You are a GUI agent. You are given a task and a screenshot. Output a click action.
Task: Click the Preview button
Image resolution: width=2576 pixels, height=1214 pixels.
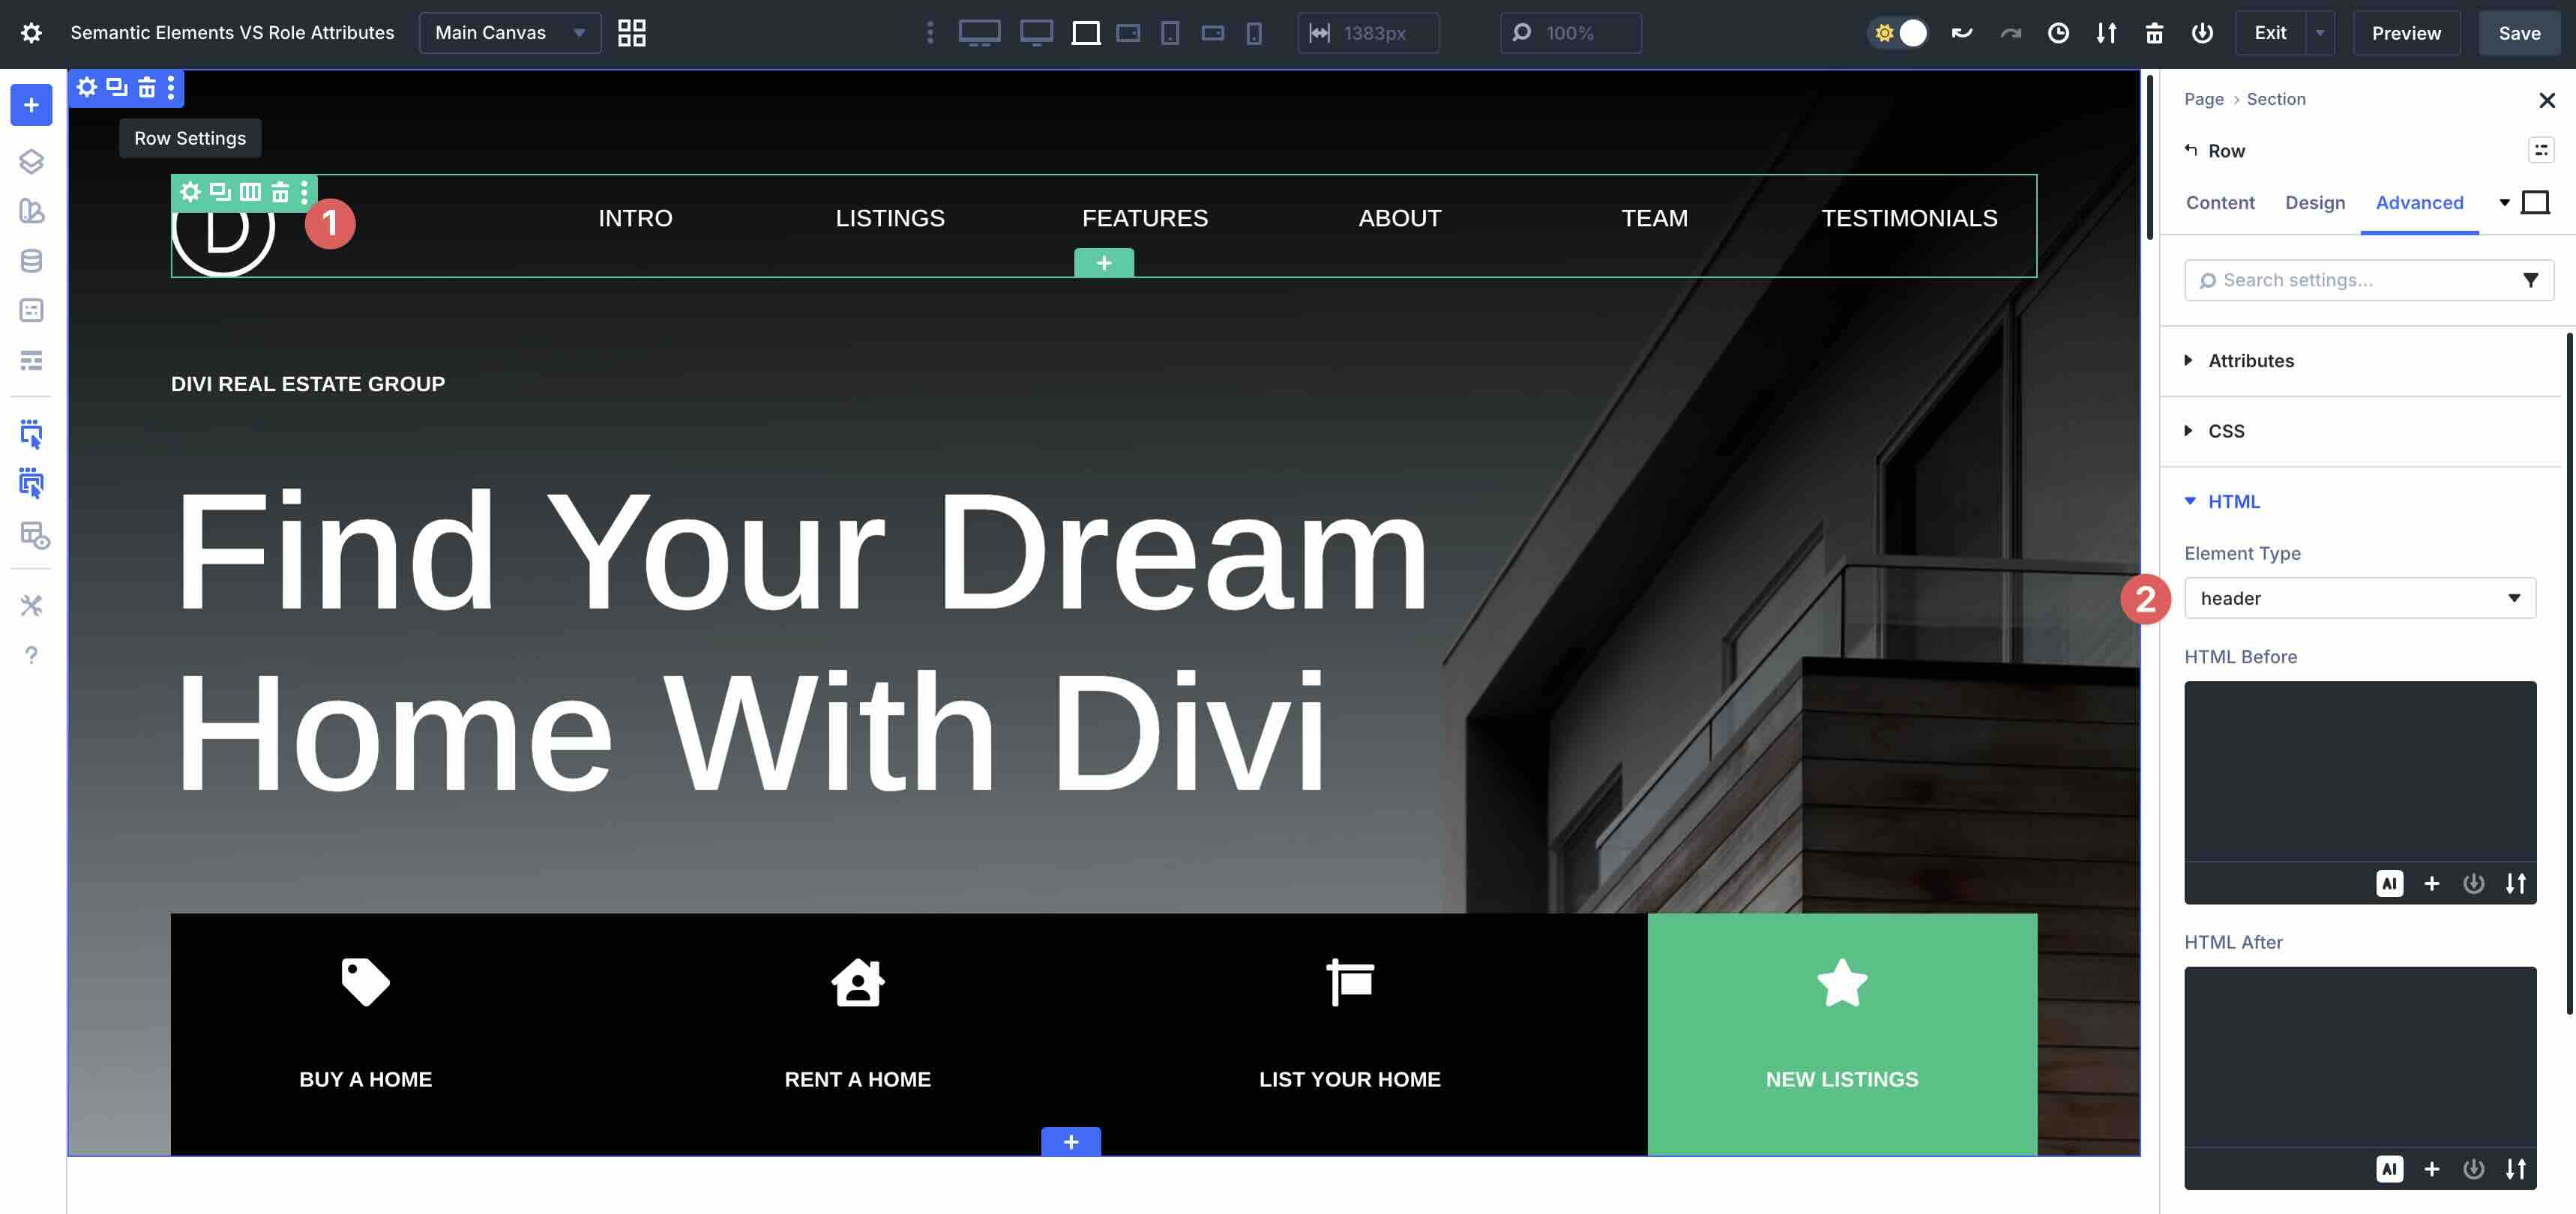(x=2406, y=33)
